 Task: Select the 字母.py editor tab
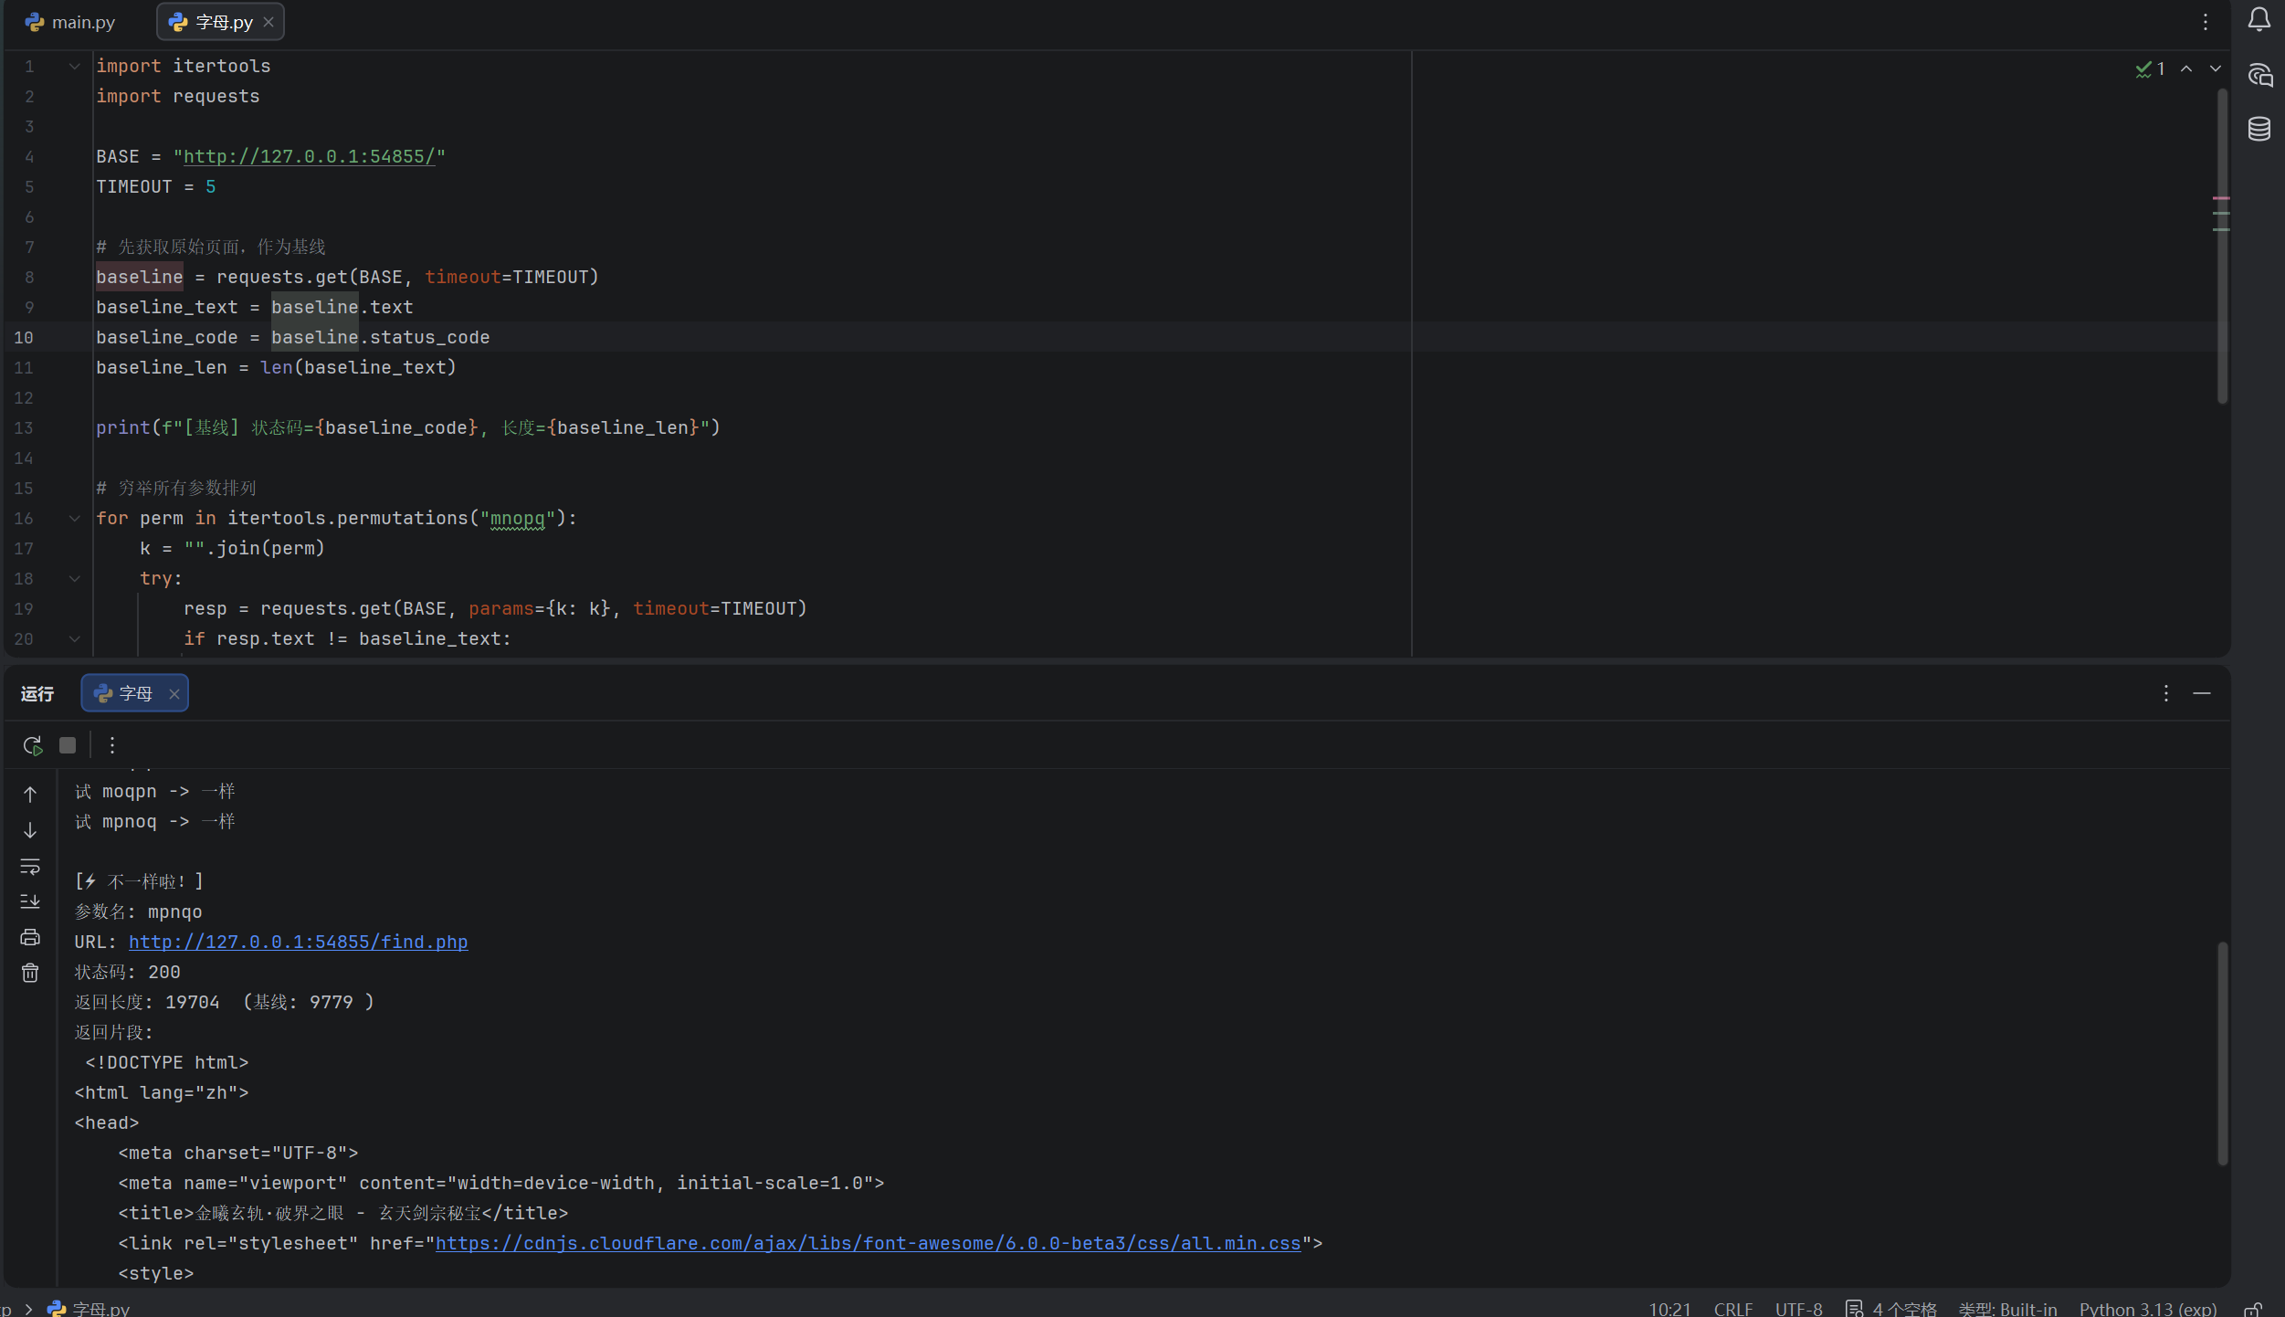(x=220, y=22)
